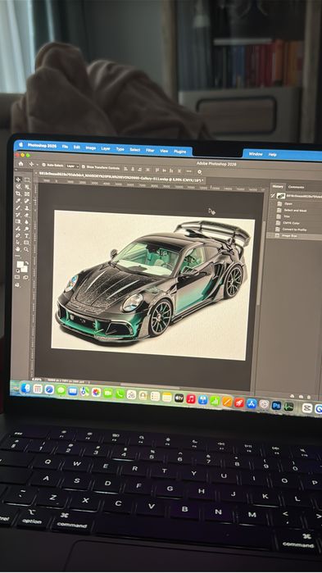This screenshot has height=573, width=322.
Task: Select the Rectangular Marquee tool
Action: [x=27, y=180]
